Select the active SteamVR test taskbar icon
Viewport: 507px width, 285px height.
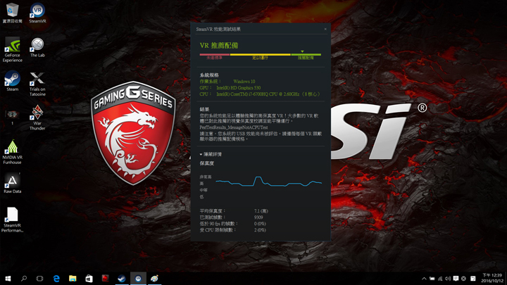[x=138, y=279]
